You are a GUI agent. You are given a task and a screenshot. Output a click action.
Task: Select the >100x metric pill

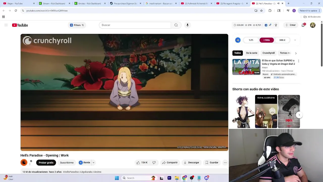pyautogui.click(x=267, y=40)
